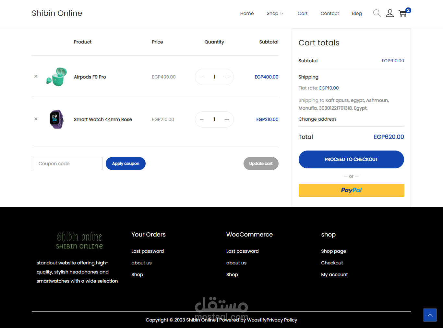This screenshot has height=328, width=443.
Task: Click Proceed to Checkout button
Action: coord(351,159)
